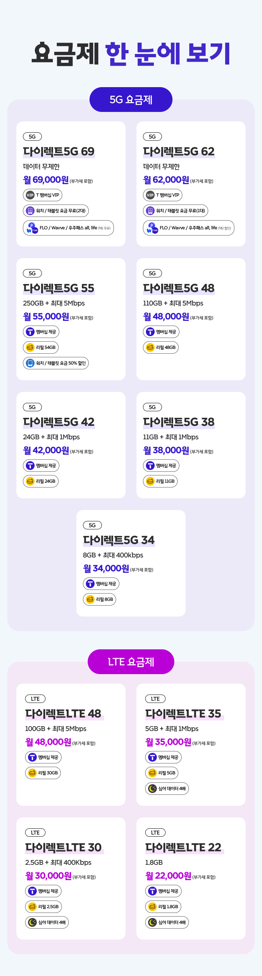Select the LTE 요금제 tab header
Viewport: 262px width, 976px height.
coord(131,662)
